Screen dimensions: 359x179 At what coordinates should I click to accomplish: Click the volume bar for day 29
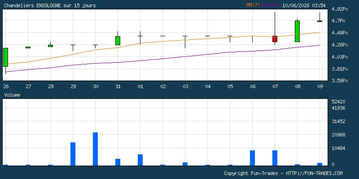[73, 154]
